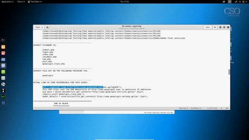249x140 pixels.
Task: Open the green dock application icon
Action: click(3, 72)
